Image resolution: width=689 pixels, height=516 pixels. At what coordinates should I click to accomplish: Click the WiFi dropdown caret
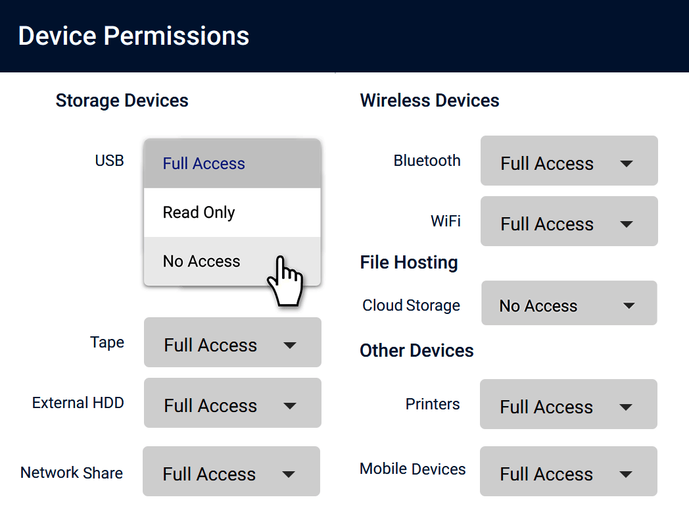click(x=627, y=224)
